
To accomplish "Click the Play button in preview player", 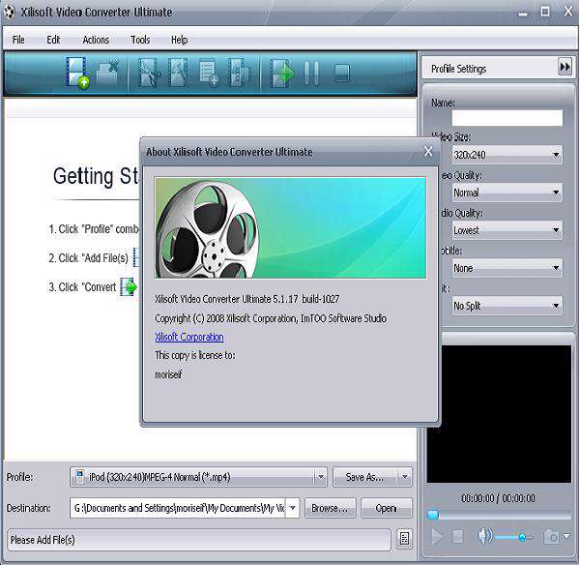I will 436,536.
